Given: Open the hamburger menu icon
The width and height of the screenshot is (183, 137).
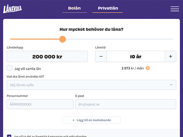Looking at the screenshot, I should 175,9.
